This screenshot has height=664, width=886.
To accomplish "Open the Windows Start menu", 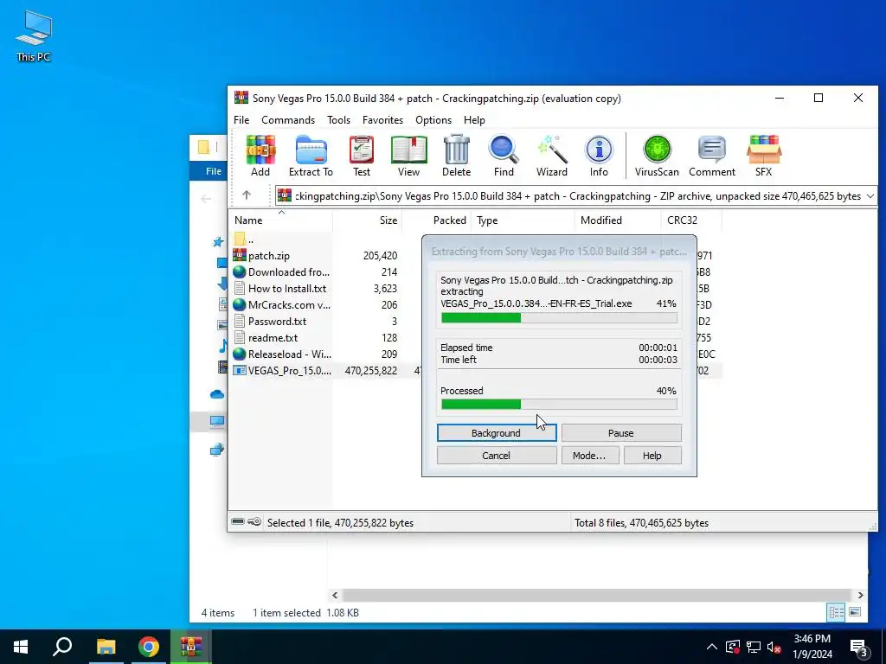I will (21, 647).
